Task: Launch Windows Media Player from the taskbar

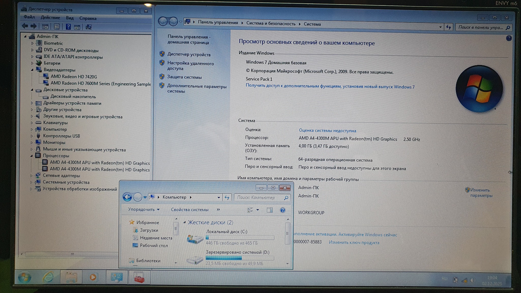Action: pyautogui.click(x=93, y=277)
